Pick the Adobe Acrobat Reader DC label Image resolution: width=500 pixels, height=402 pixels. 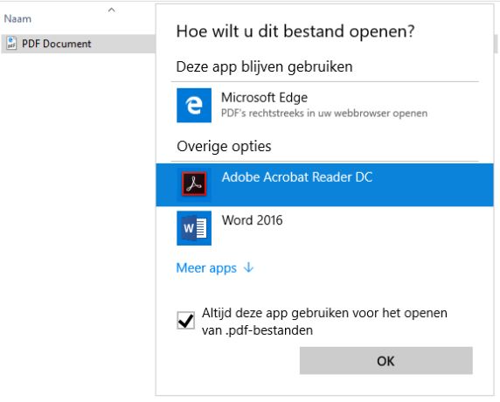pos(297,177)
